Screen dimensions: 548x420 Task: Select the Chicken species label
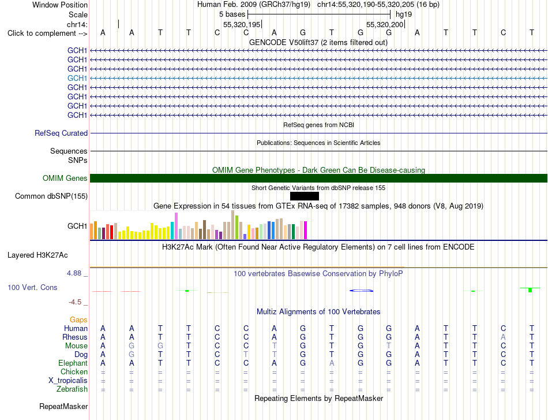(x=74, y=371)
